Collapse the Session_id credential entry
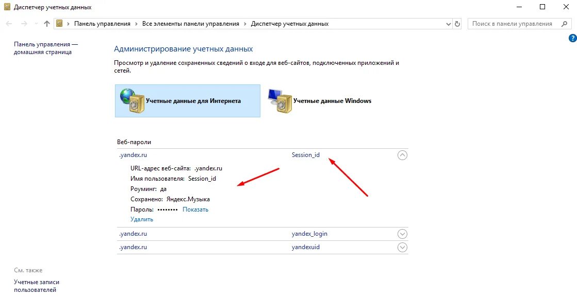The width and height of the screenshot is (577, 297). tap(403, 155)
